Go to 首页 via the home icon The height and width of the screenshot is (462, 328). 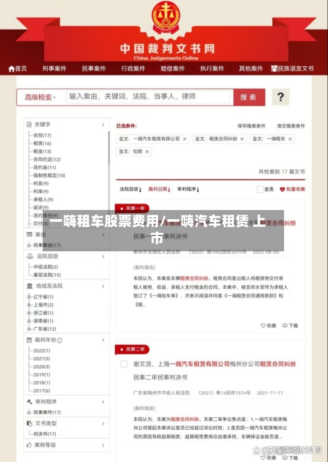click(12, 69)
